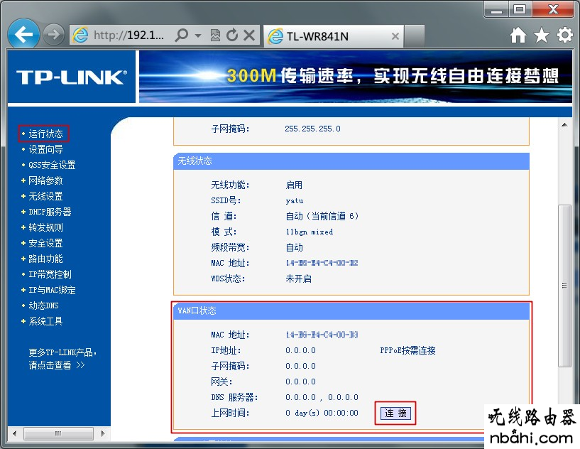Select 运行状态 in the left menu
This screenshot has height=449, width=580.
coord(45,134)
